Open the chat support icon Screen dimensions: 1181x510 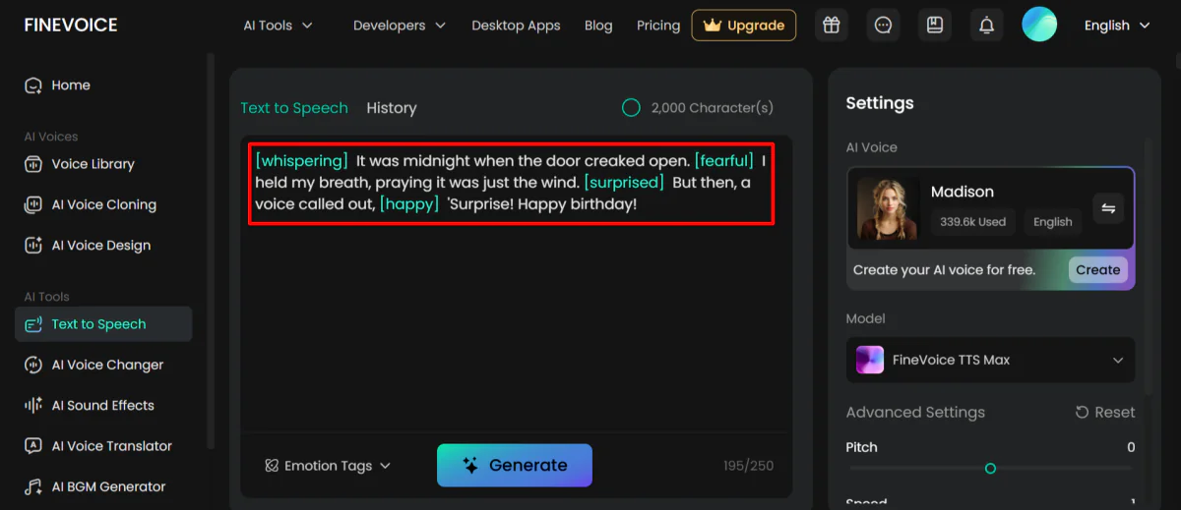point(883,26)
